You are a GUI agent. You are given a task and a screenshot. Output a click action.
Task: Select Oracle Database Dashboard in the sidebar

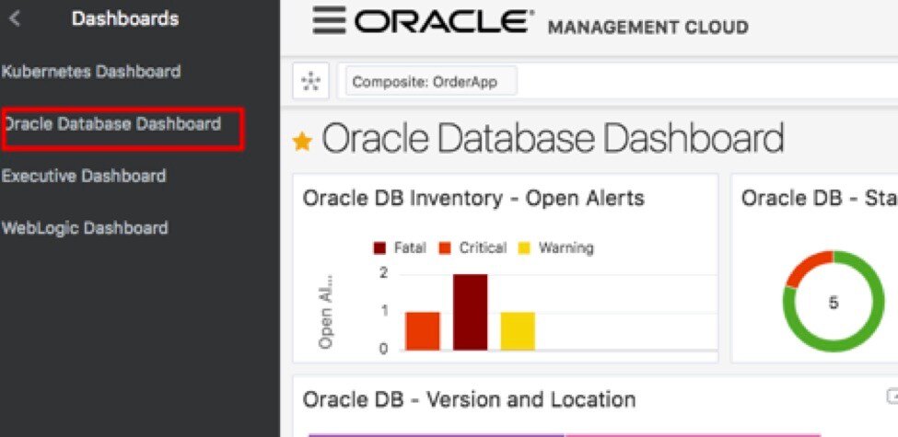[x=112, y=124]
